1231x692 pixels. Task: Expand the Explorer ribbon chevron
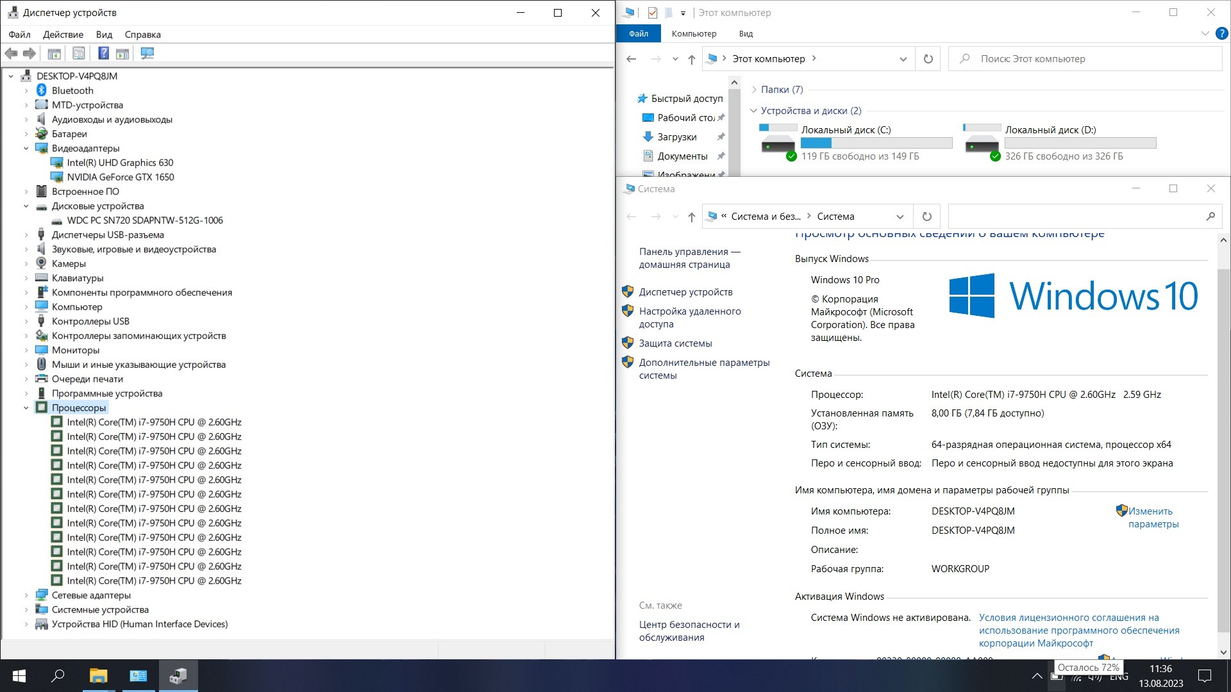[1205, 33]
